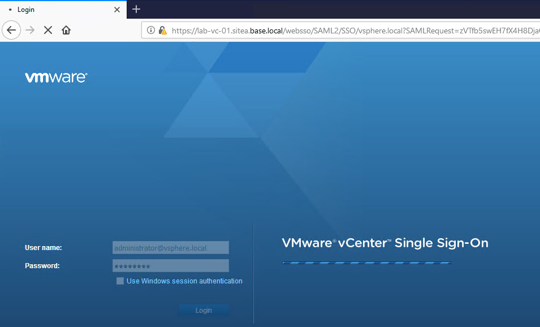Click the forward navigation arrow
This screenshot has height=327, width=540.
(30, 30)
